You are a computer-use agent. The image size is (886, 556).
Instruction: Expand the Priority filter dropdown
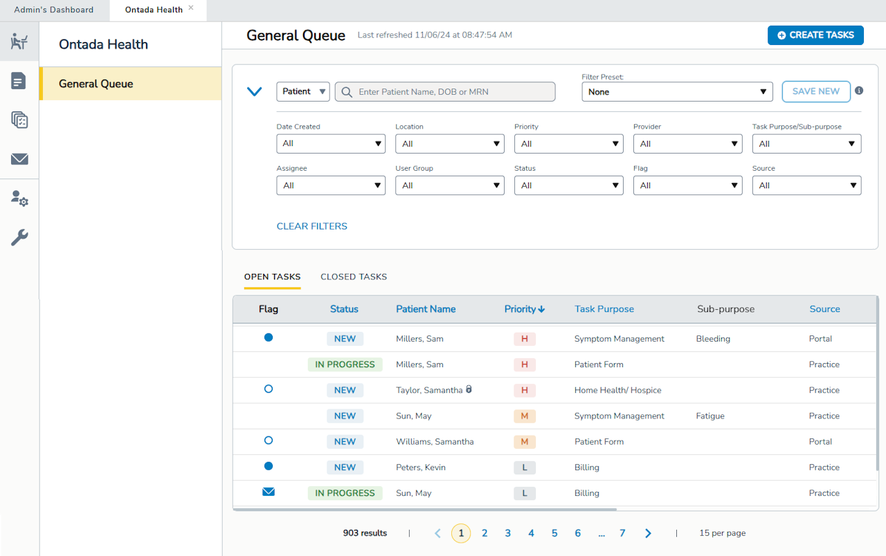[x=568, y=144]
